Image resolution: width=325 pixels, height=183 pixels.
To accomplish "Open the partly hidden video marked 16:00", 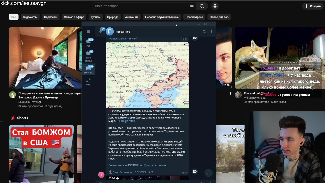I will coord(224,58).
